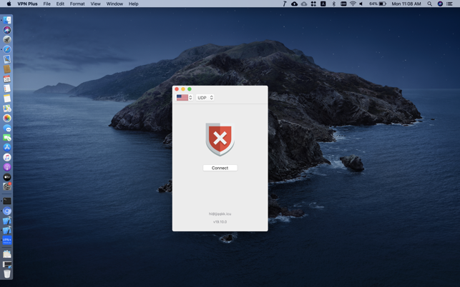
Task: Open the US flag server location dropdown
Action: [x=185, y=98]
